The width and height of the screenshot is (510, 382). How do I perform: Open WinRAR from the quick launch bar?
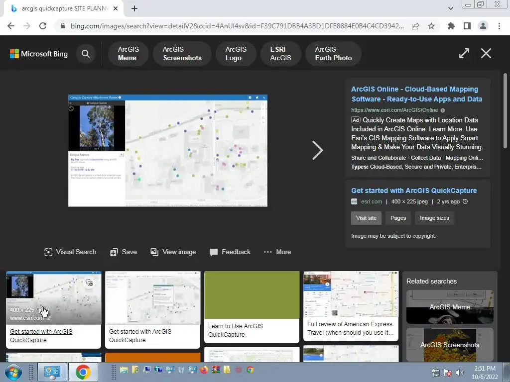(x=215, y=370)
